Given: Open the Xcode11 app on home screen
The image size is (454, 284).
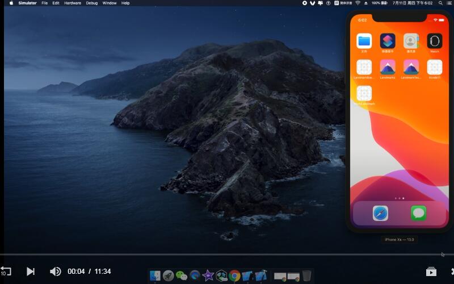Looking at the screenshot, I should click(x=434, y=67).
